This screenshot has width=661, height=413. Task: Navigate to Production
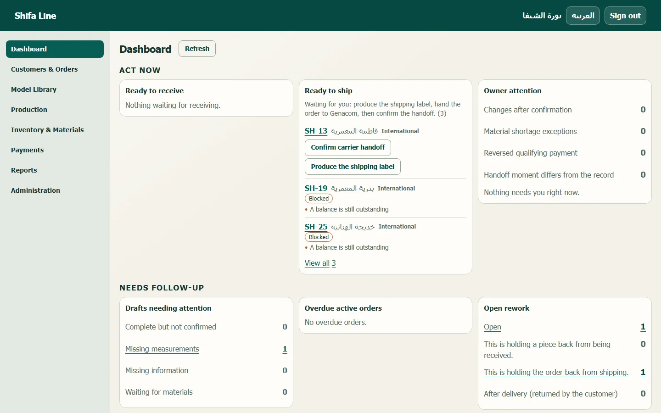tap(55, 110)
